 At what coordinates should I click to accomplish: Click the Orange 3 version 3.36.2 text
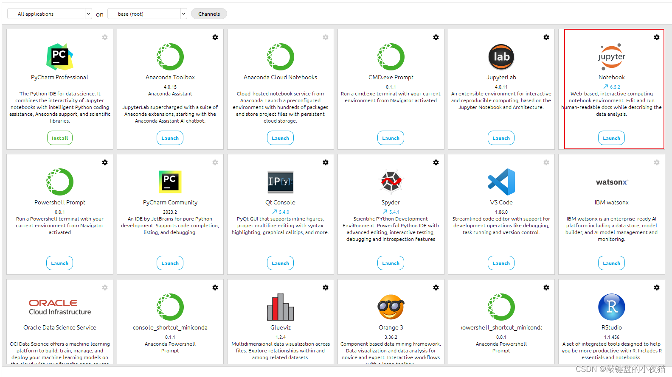coord(391,337)
